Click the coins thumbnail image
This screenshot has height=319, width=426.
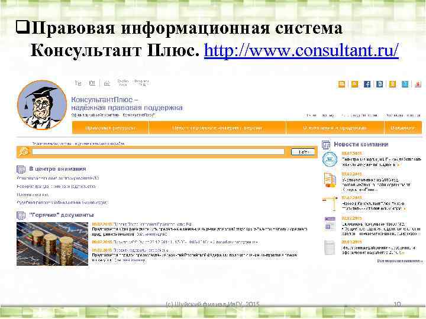click(x=53, y=244)
